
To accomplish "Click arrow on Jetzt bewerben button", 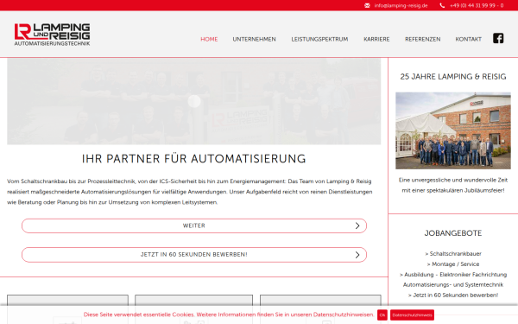I will [x=357, y=255].
